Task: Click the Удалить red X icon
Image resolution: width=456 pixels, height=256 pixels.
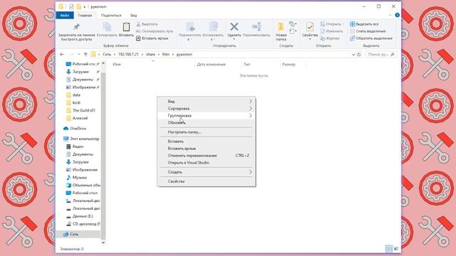Action: 234,27
